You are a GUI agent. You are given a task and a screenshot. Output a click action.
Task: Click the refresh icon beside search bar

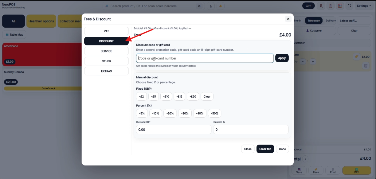(210, 6)
